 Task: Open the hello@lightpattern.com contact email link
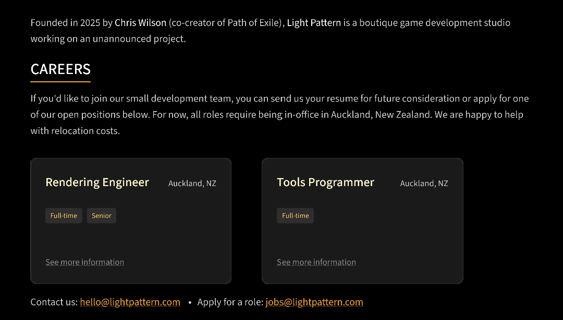tap(130, 302)
